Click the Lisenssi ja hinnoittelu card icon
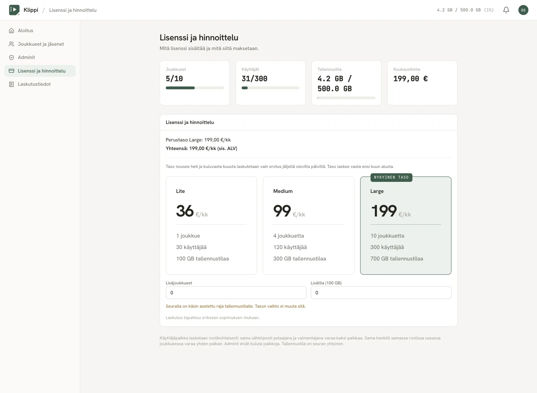 (11, 71)
